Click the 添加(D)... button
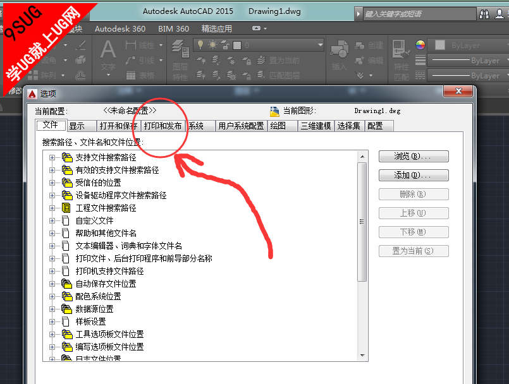Screen dimensions: 509x384 (414, 176)
